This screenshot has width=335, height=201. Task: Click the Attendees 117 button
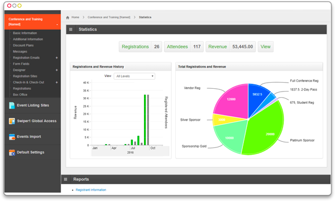tap(184, 47)
